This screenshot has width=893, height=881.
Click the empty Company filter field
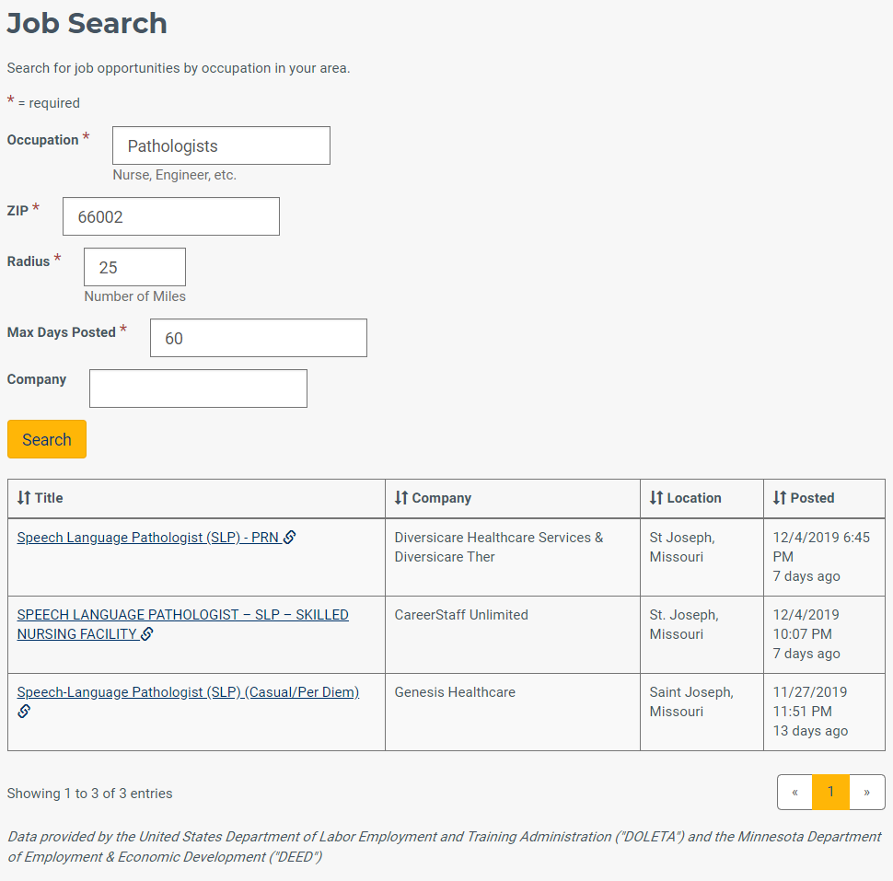(198, 388)
